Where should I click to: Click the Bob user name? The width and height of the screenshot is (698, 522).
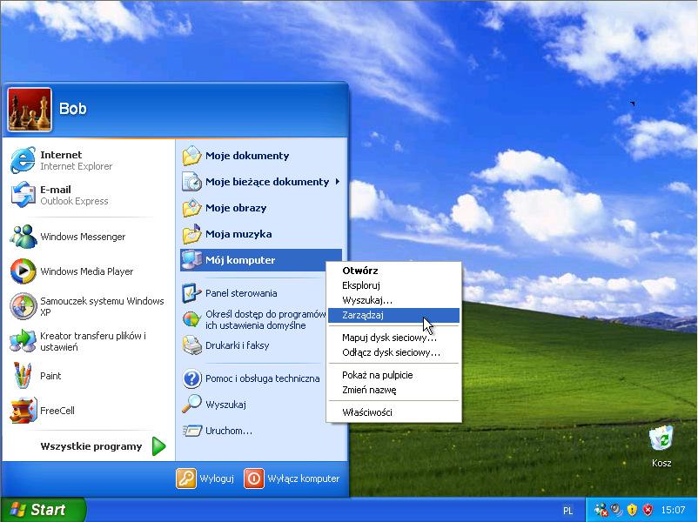(73, 109)
